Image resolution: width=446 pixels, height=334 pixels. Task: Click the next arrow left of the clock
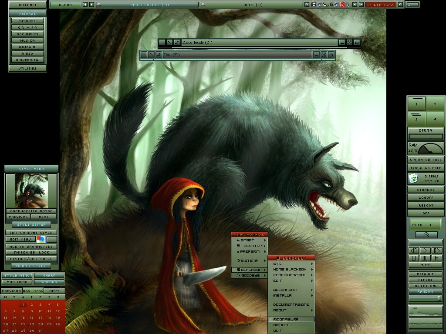click(361, 4)
